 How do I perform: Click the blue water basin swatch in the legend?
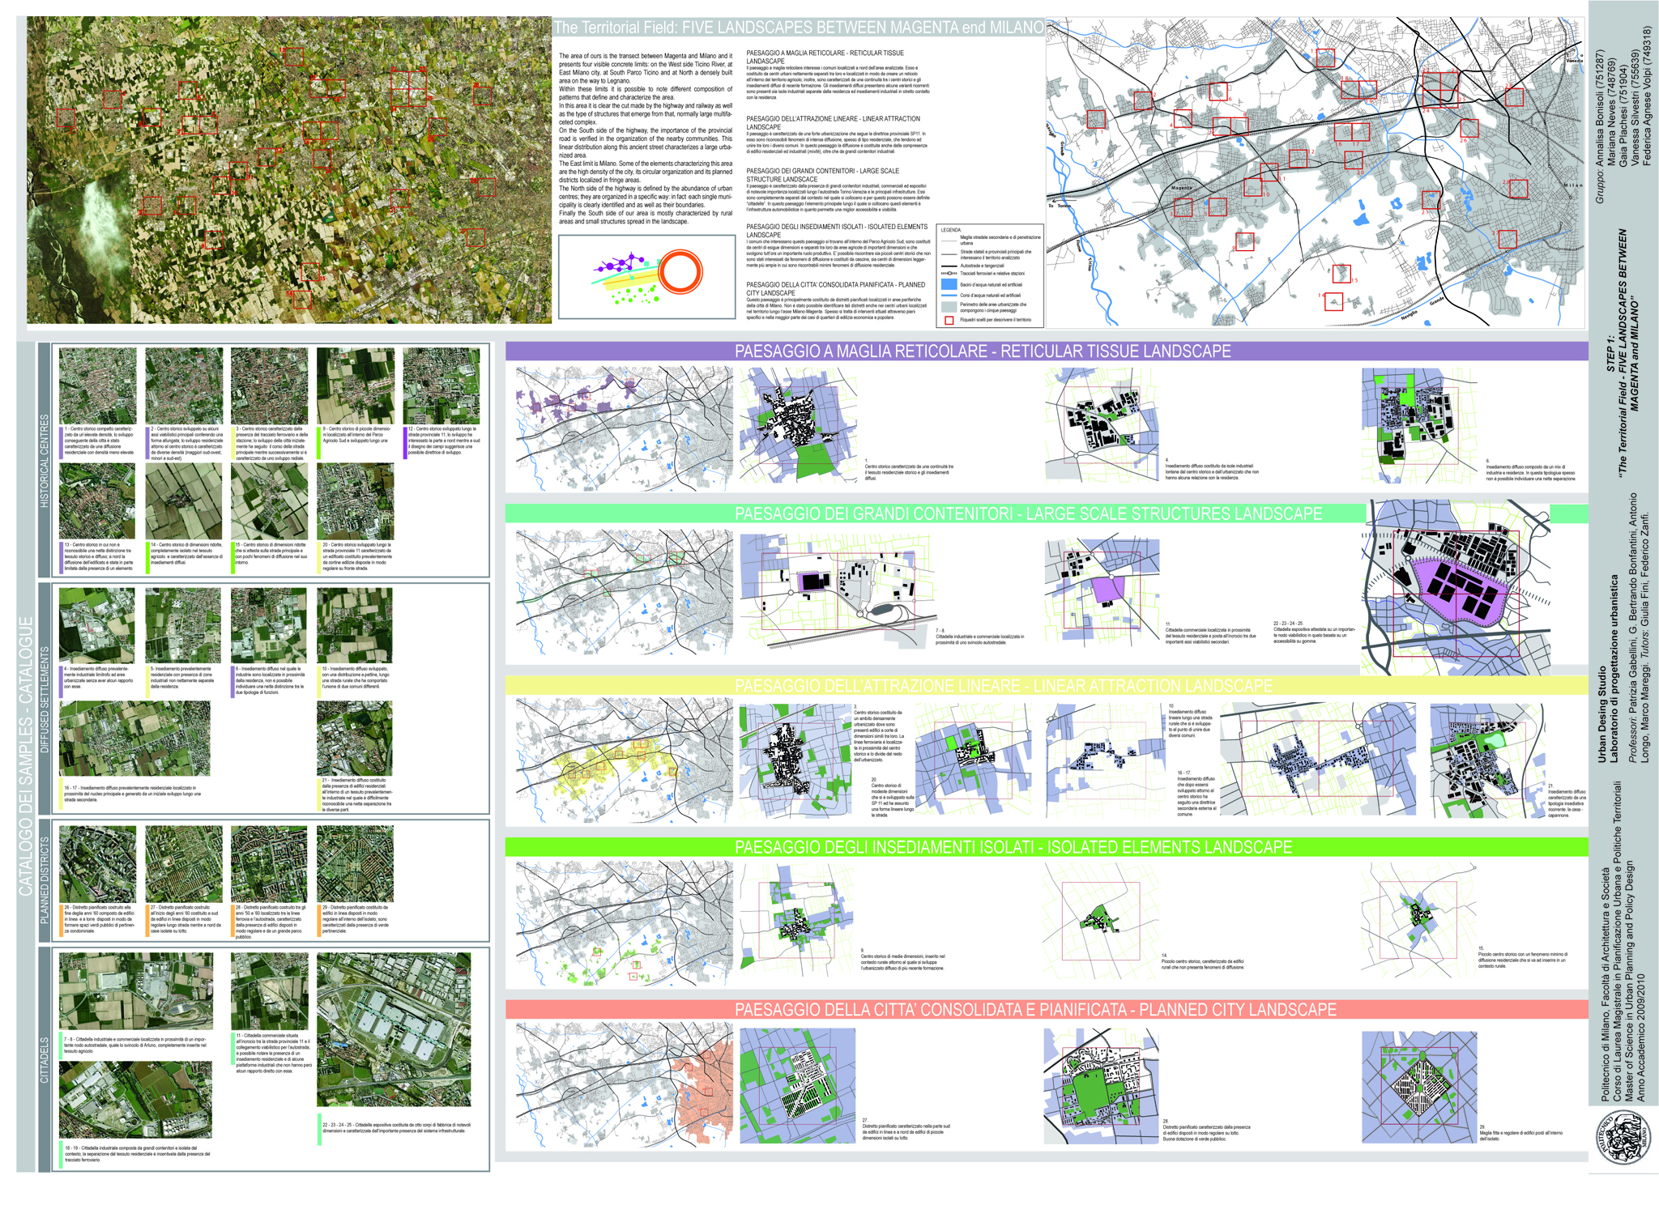[x=949, y=284]
